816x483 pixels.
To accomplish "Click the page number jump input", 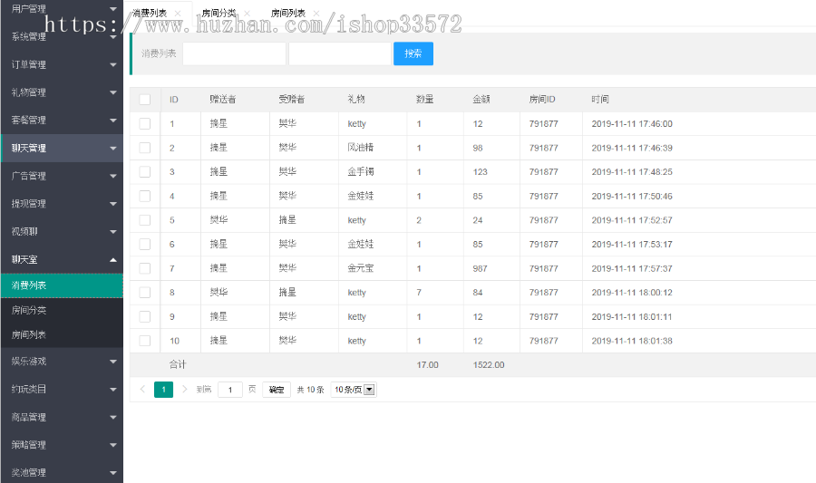I will click(230, 390).
